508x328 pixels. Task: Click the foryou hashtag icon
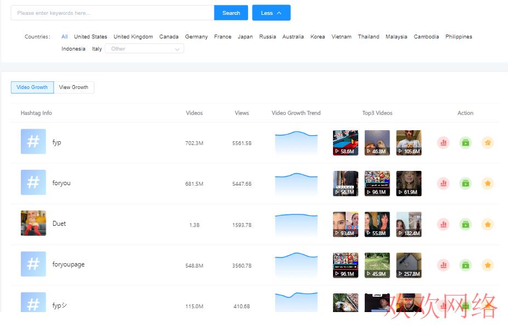(x=33, y=182)
